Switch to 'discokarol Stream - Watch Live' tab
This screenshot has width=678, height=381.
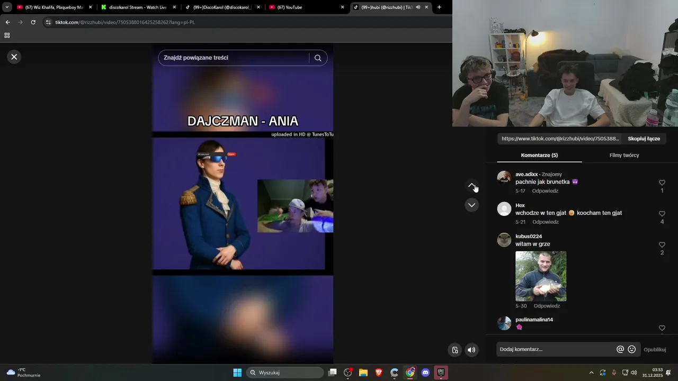point(139,7)
